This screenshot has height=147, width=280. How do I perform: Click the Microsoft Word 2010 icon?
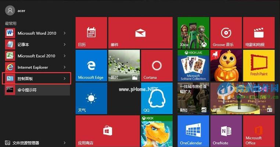point(10,33)
